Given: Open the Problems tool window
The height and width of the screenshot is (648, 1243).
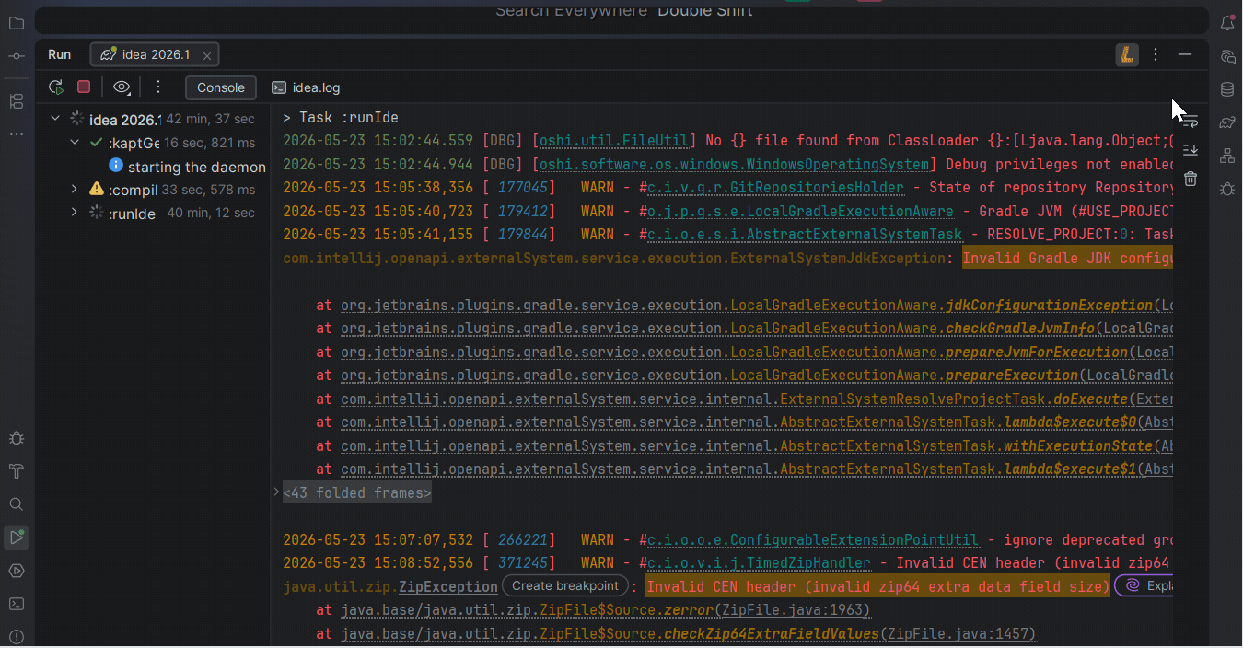Looking at the screenshot, I should [x=16, y=636].
